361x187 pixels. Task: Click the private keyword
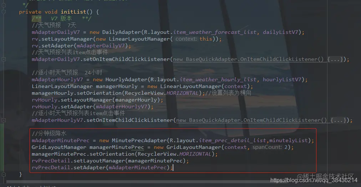click(x=30, y=12)
